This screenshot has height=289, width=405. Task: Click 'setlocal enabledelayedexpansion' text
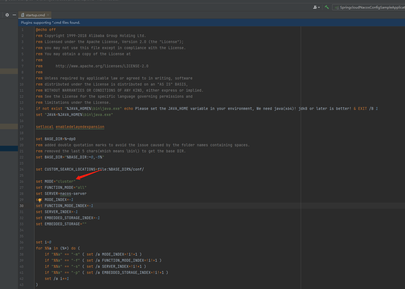coord(70,127)
